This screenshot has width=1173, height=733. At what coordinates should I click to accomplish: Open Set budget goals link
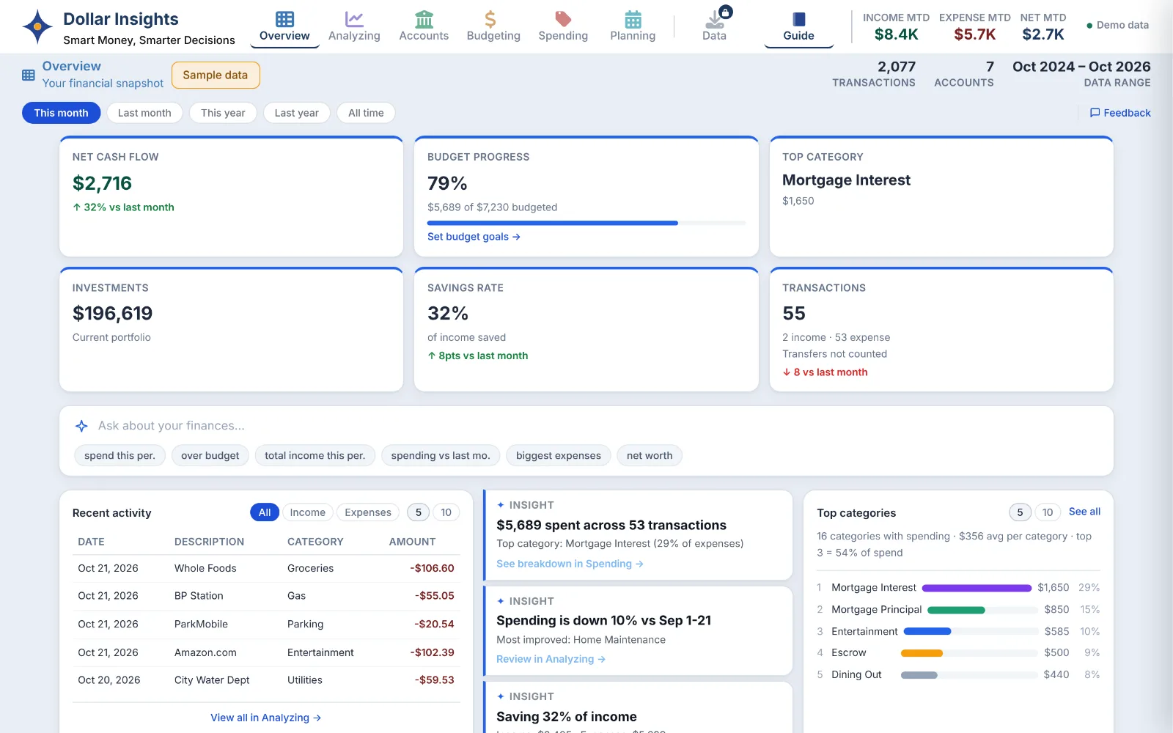(474, 237)
